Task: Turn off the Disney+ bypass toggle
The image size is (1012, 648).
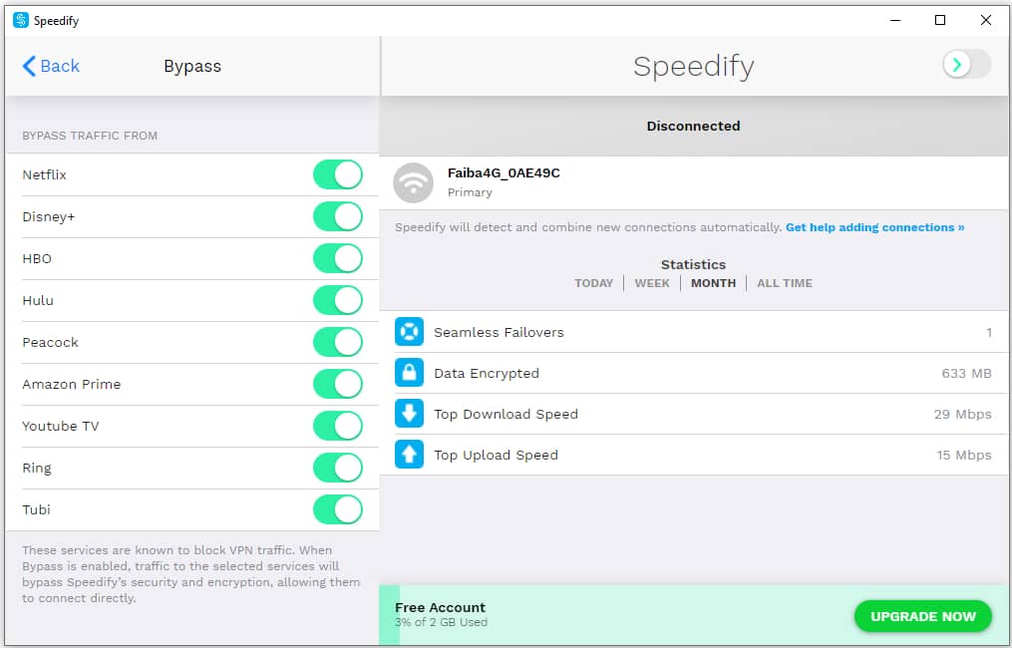Action: (x=338, y=217)
